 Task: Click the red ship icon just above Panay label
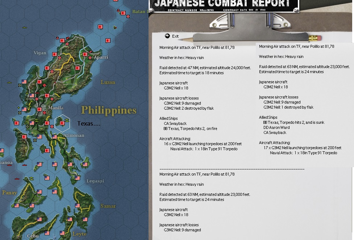coord(17,179)
